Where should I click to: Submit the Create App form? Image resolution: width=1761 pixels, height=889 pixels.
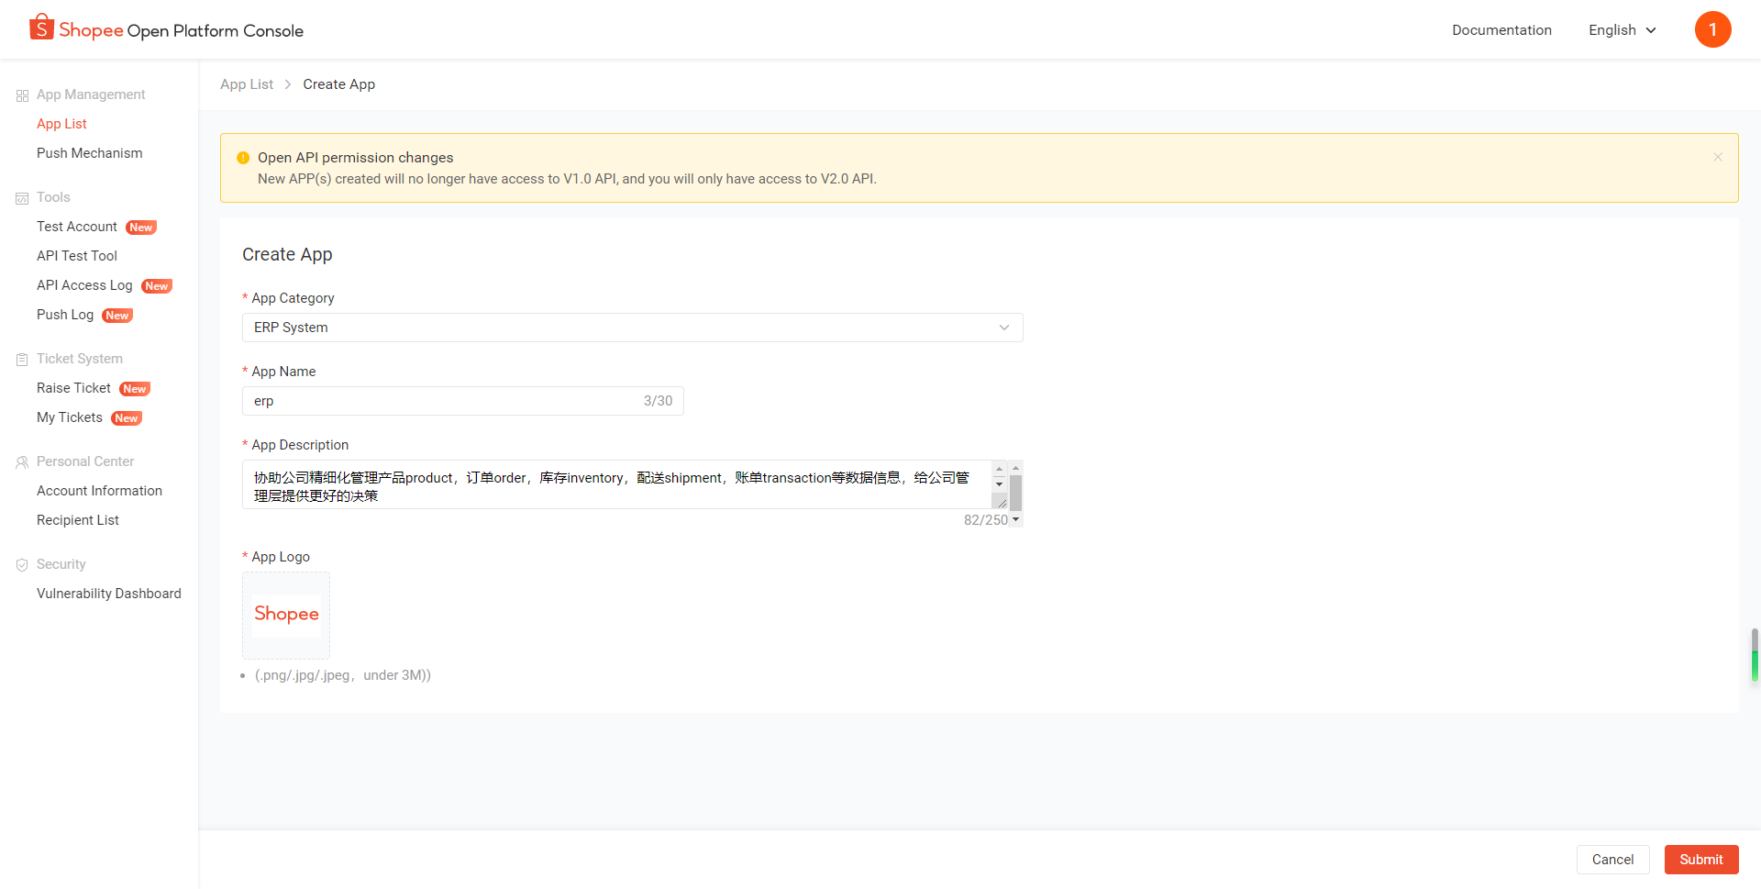[x=1701, y=860]
